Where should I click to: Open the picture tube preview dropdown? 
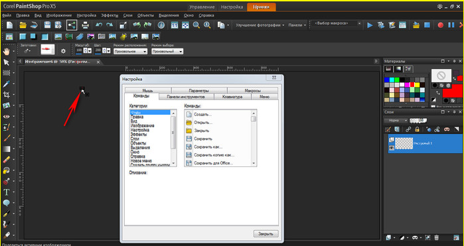pos(48,50)
